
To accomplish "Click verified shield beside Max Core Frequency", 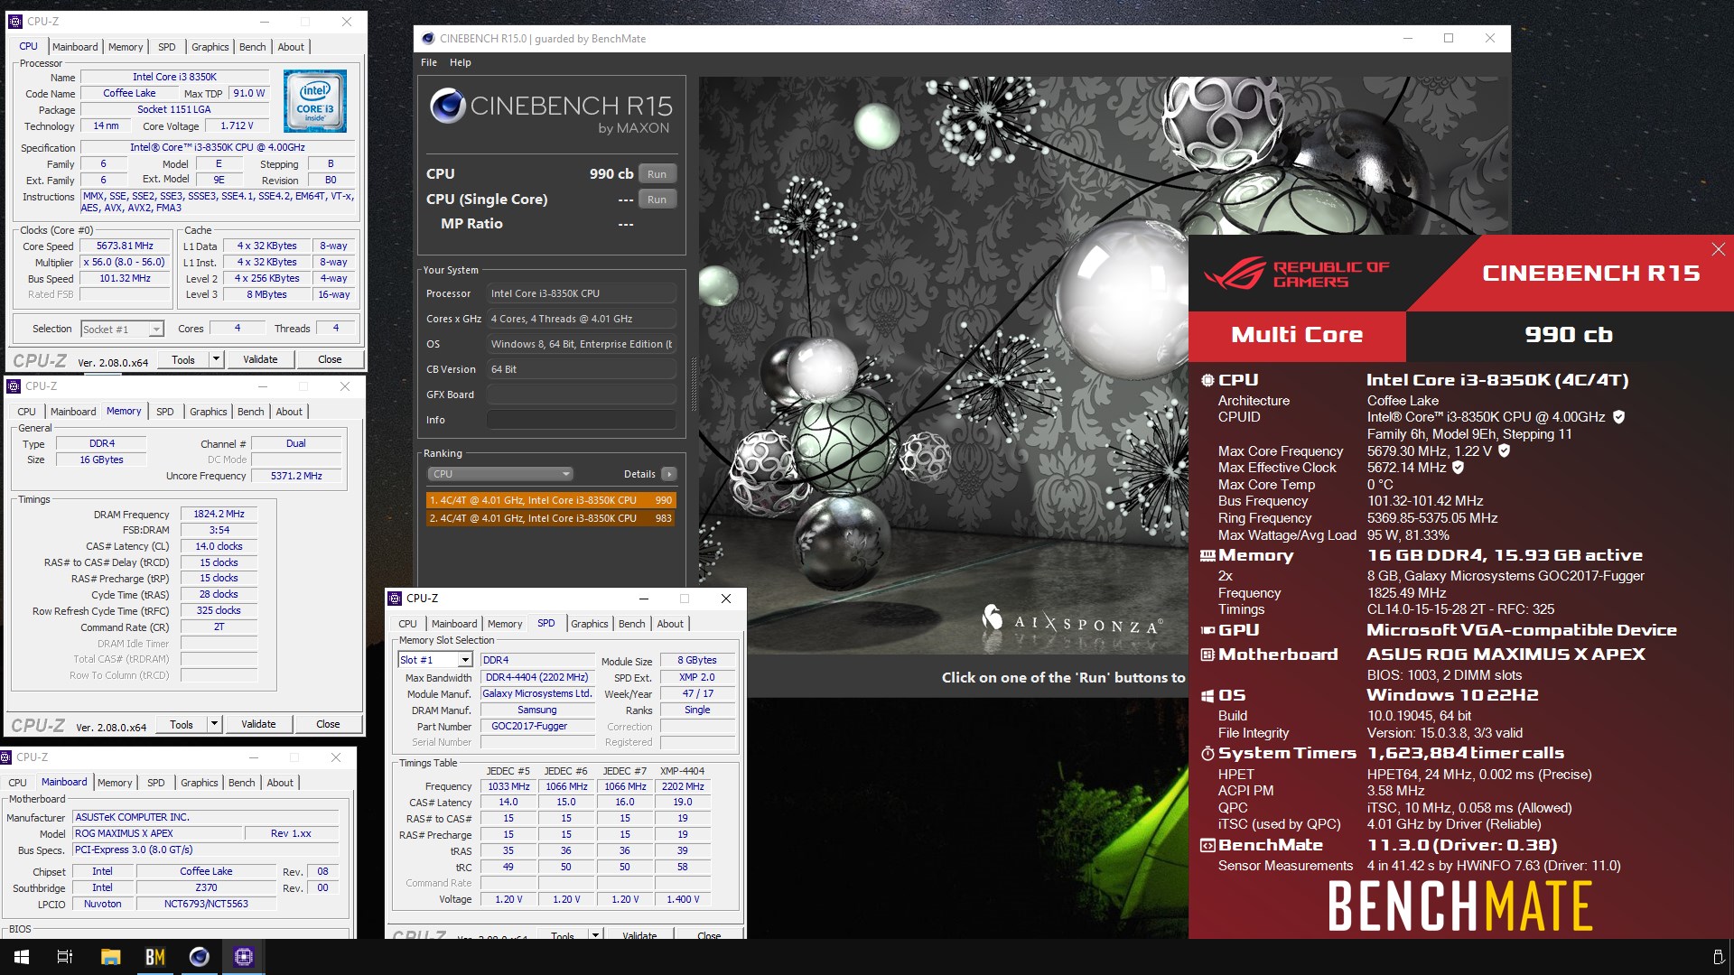I will (1504, 450).
